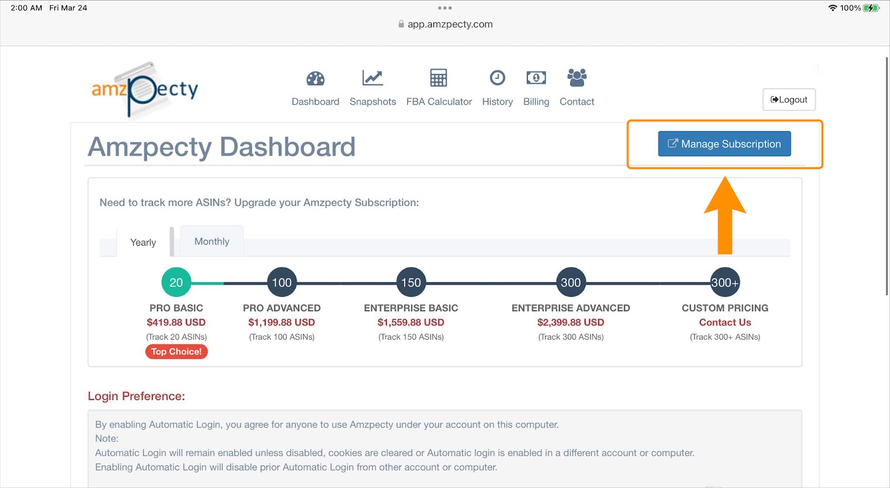Switch to the Monthly pricing tab
This screenshot has height=488, width=890.
[212, 241]
